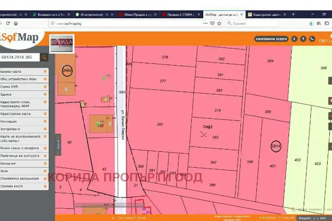Open Строителни разрешения layer entry

(x=24, y=178)
